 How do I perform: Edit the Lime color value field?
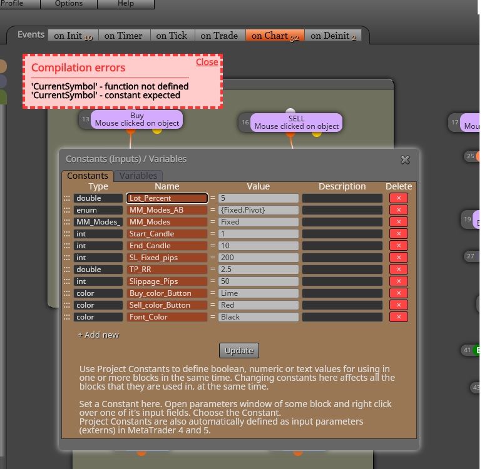(x=258, y=293)
